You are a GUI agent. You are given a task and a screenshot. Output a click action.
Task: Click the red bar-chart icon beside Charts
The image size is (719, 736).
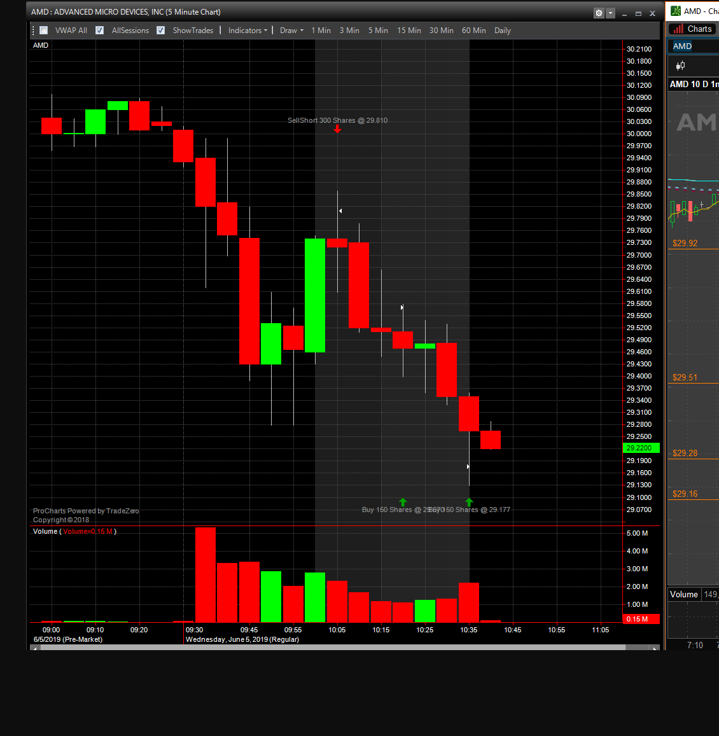point(678,29)
